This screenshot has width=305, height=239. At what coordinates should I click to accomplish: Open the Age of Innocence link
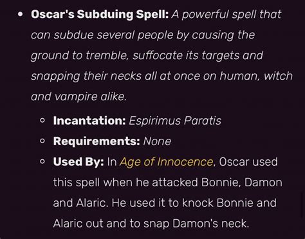coord(166,162)
